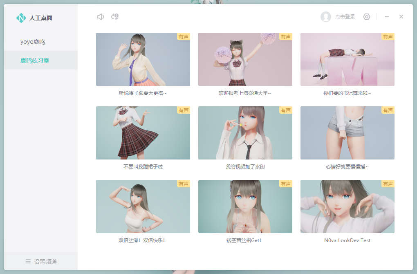Viewport: 417px width, 274px height.
Task: Pick the 心情好就要慢慢摇~ wallpaper thumbnail
Action: (x=347, y=133)
